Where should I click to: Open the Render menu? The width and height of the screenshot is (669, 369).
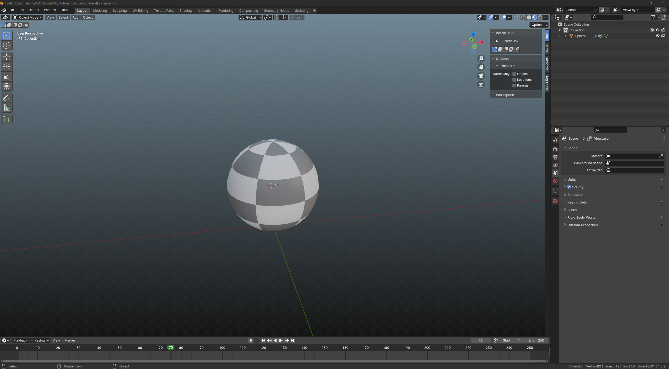coord(34,10)
